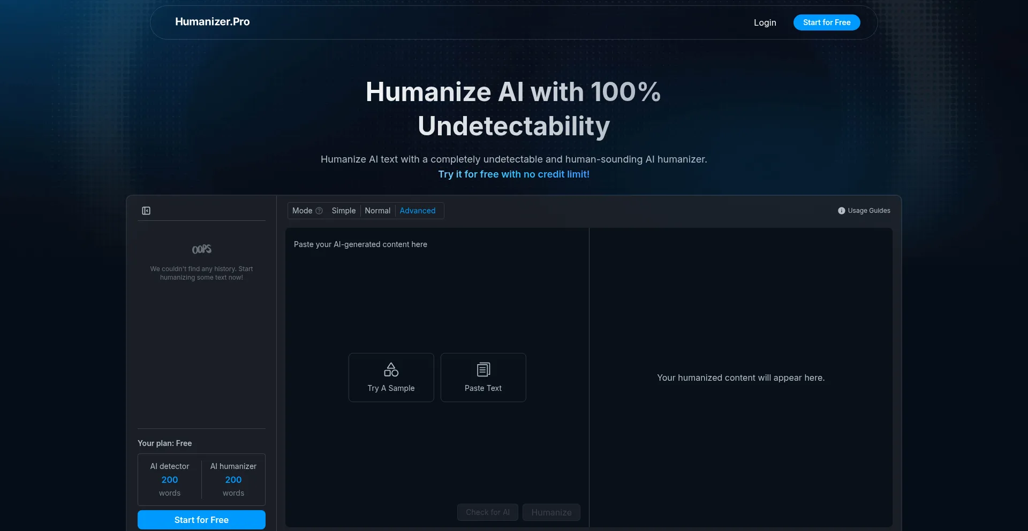Open the Usage Guides link
This screenshot has width=1028, height=531.
coord(868,211)
